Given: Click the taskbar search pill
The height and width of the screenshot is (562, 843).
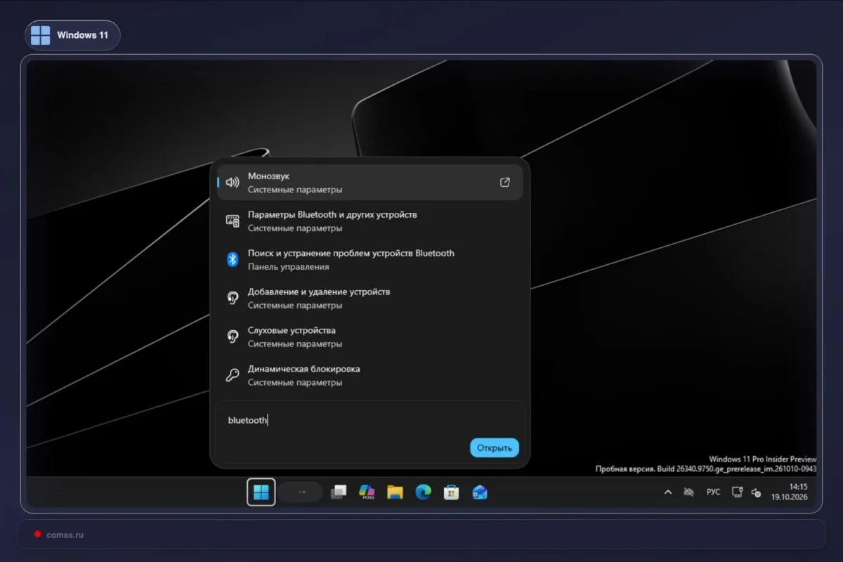Looking at the screenshot, I should 301,492.
